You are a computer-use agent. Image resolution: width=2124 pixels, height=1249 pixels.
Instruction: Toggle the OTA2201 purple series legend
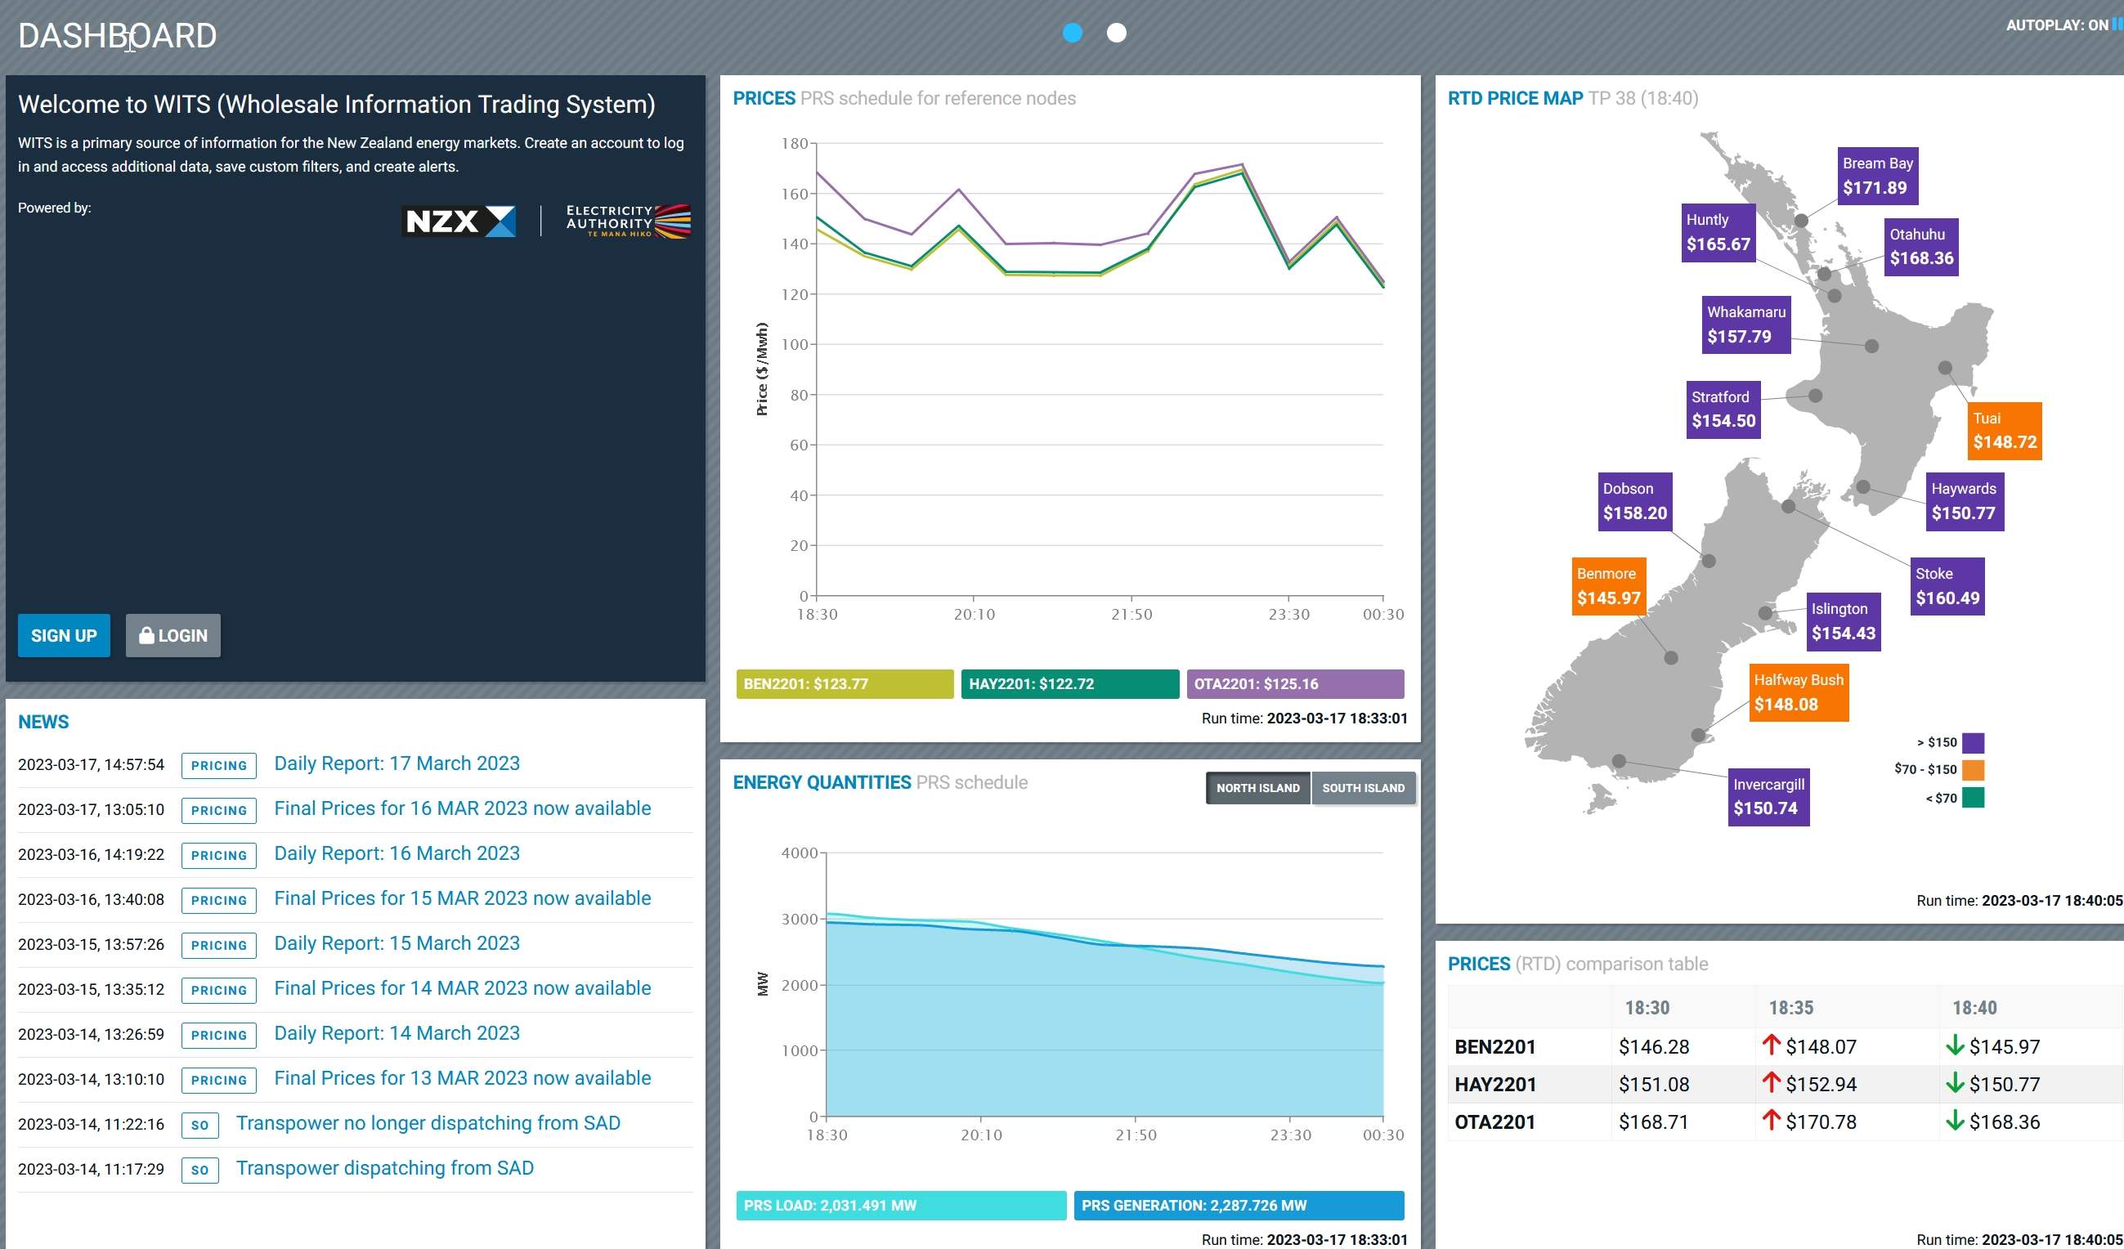[x=1295, y=684]
